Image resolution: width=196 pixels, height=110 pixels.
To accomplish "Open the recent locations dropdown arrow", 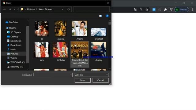I will click(14, 9).
